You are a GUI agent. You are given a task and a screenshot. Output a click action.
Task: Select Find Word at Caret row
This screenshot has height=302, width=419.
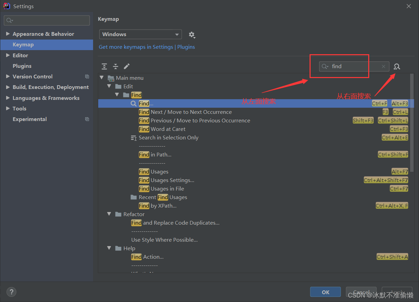[162, 129]
